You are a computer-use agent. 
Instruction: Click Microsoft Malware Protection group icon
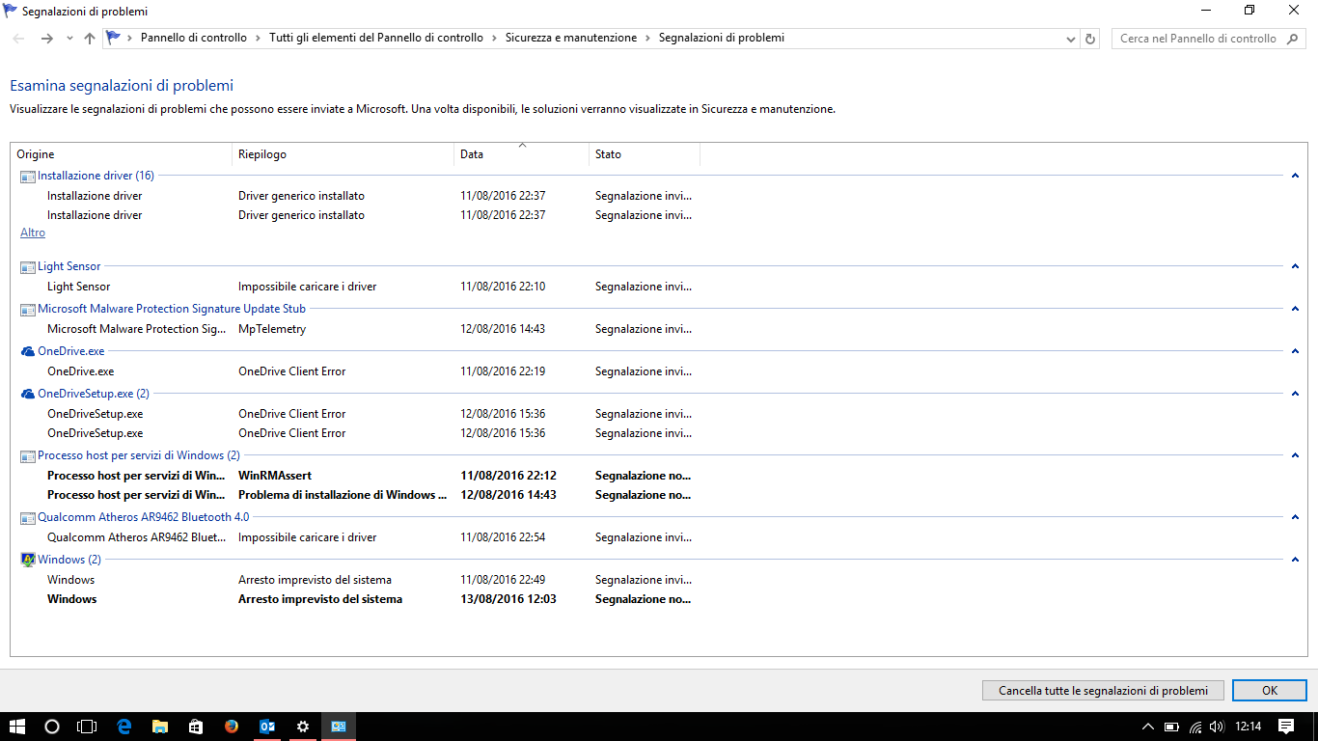click(x=27, y=310)
